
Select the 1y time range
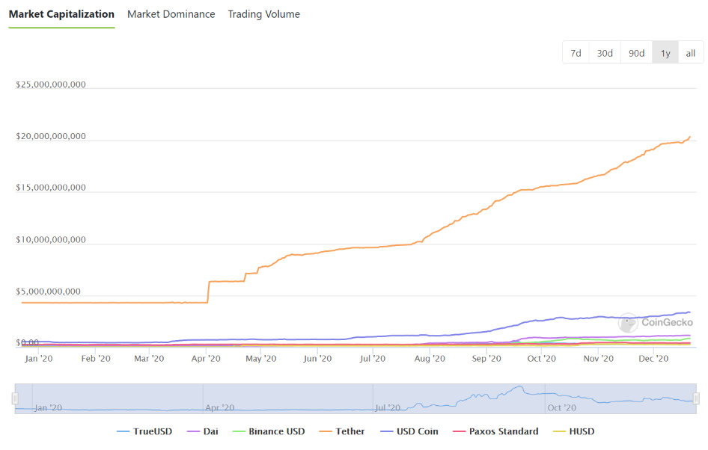tap(665, 53)
